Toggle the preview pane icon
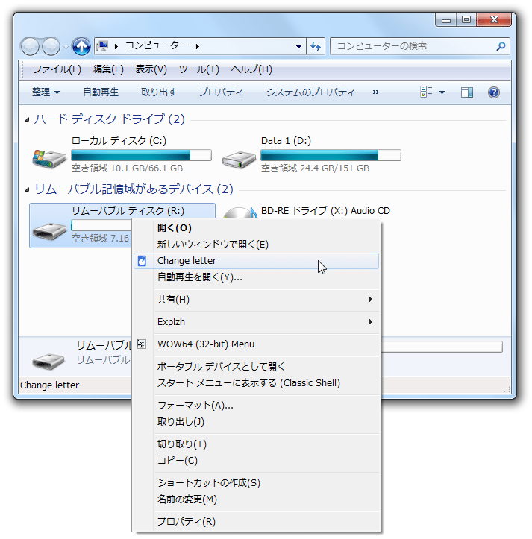Screen dimensions: 532x539 click(466, 92)
